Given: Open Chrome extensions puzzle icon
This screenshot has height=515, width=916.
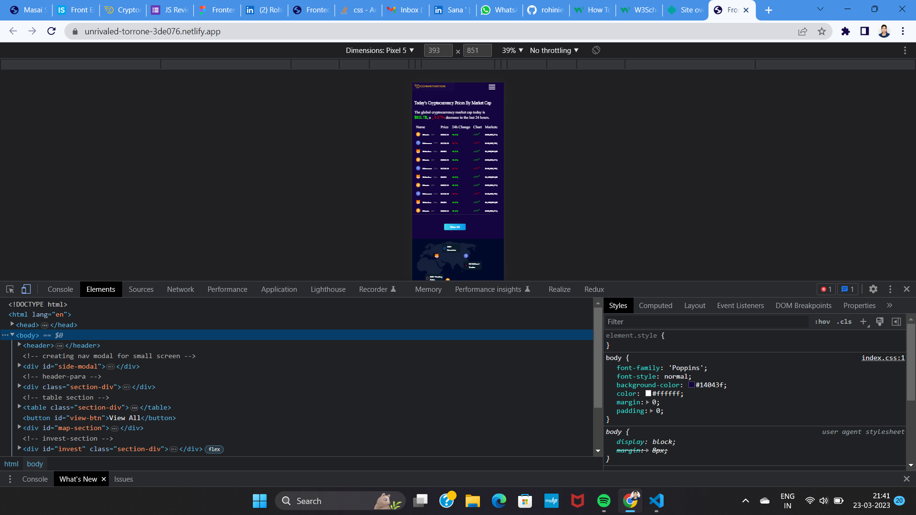Looking at the screenshot, I should point(845,31).
